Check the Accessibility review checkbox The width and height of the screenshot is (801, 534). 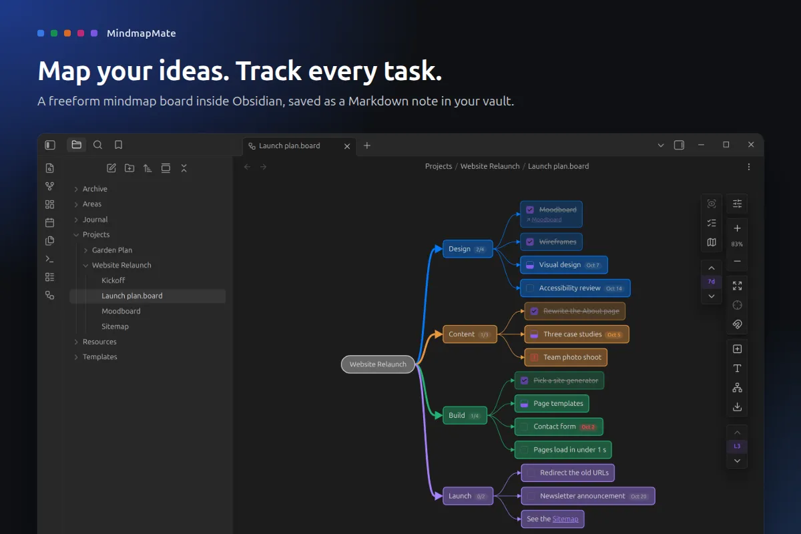[530, 288]
